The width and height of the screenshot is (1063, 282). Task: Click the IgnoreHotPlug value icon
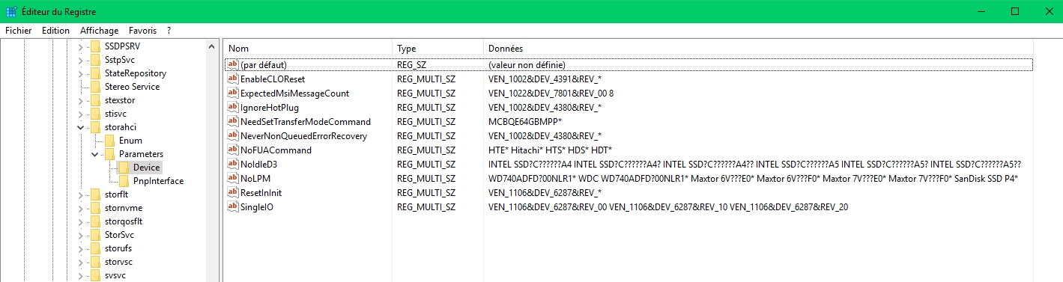tap(233, 108)
